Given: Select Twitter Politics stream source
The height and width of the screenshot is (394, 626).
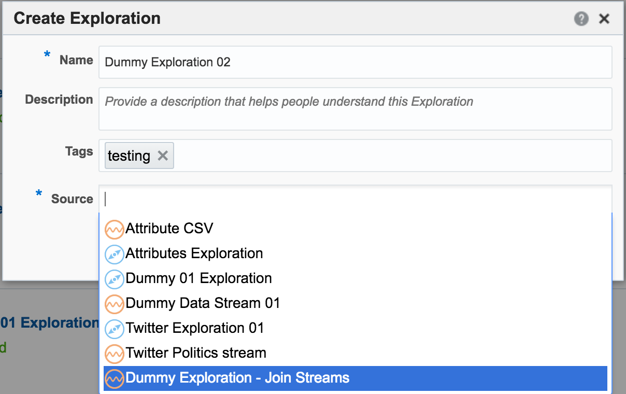Looking at the screenshot, I should point(196,353).
